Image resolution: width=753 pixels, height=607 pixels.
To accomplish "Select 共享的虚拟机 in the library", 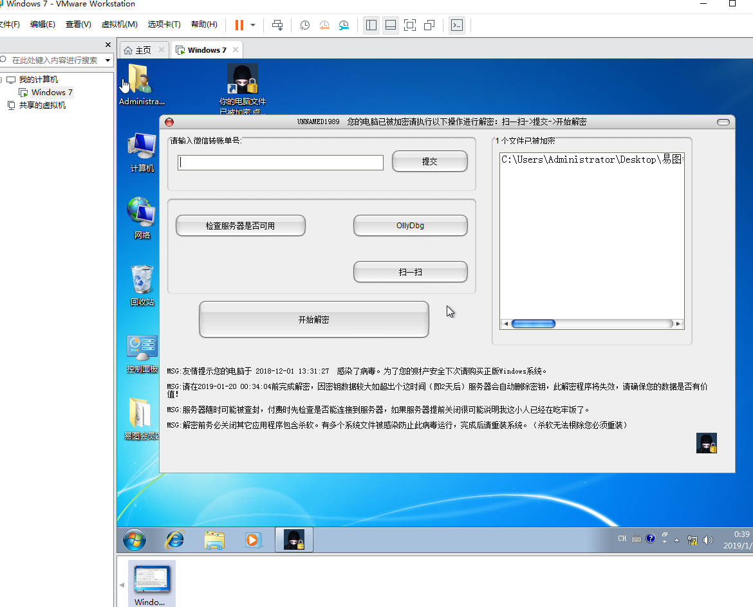I will click(x=42, y=105).
